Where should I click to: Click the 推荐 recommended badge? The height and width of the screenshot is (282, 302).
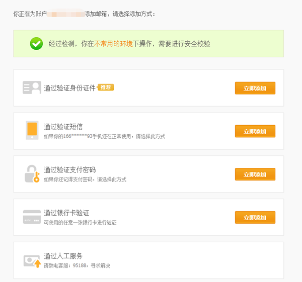[105, 87]
